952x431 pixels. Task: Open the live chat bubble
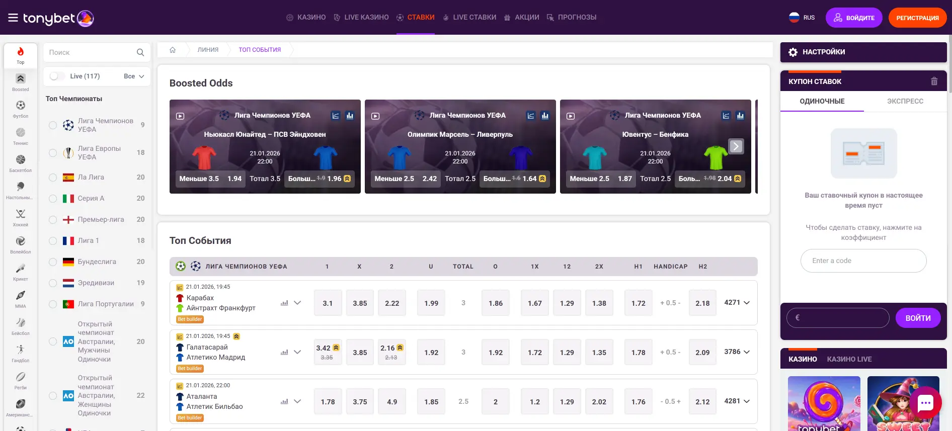925,402
